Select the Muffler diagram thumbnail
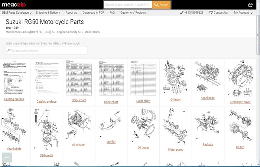 point(111,126)
